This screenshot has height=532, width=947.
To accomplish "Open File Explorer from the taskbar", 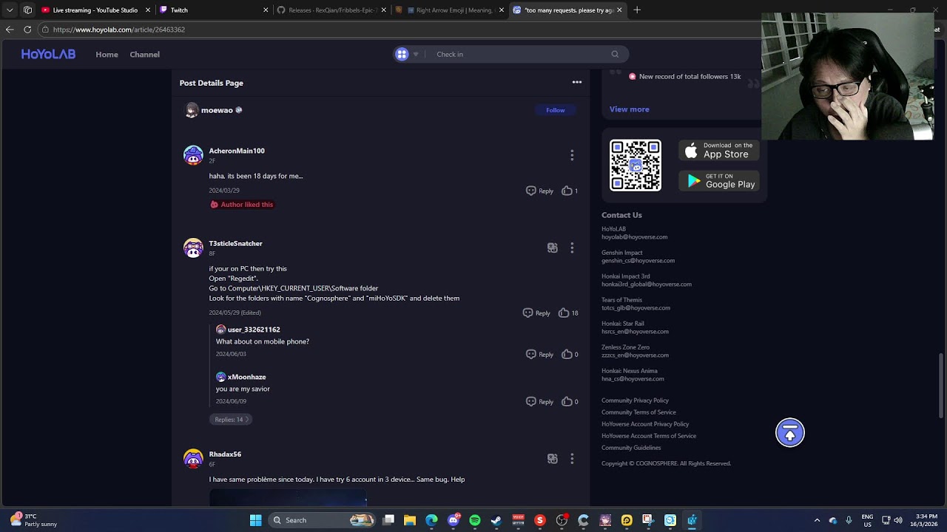I will pyautogui.click(x=410, y=520).
